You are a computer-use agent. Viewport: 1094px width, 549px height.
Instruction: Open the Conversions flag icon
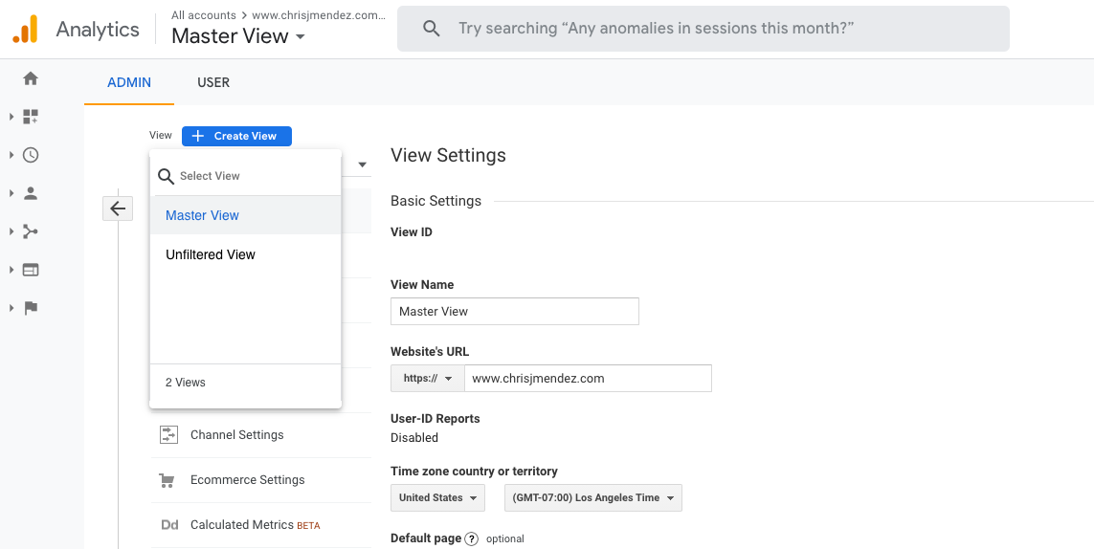30,308
